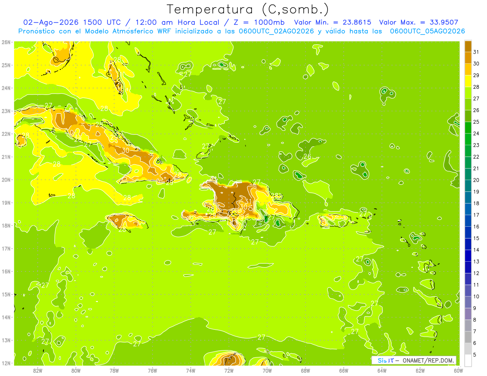The width and height of the screenshot is (487, 376).
Task: Click the colorbar label "5"
Action: click(475, 355)
